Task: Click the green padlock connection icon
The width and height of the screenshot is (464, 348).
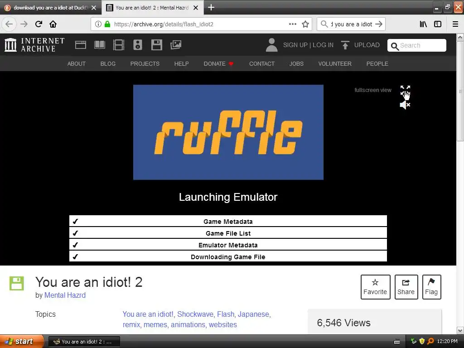Action: click(x=107, y=24)
